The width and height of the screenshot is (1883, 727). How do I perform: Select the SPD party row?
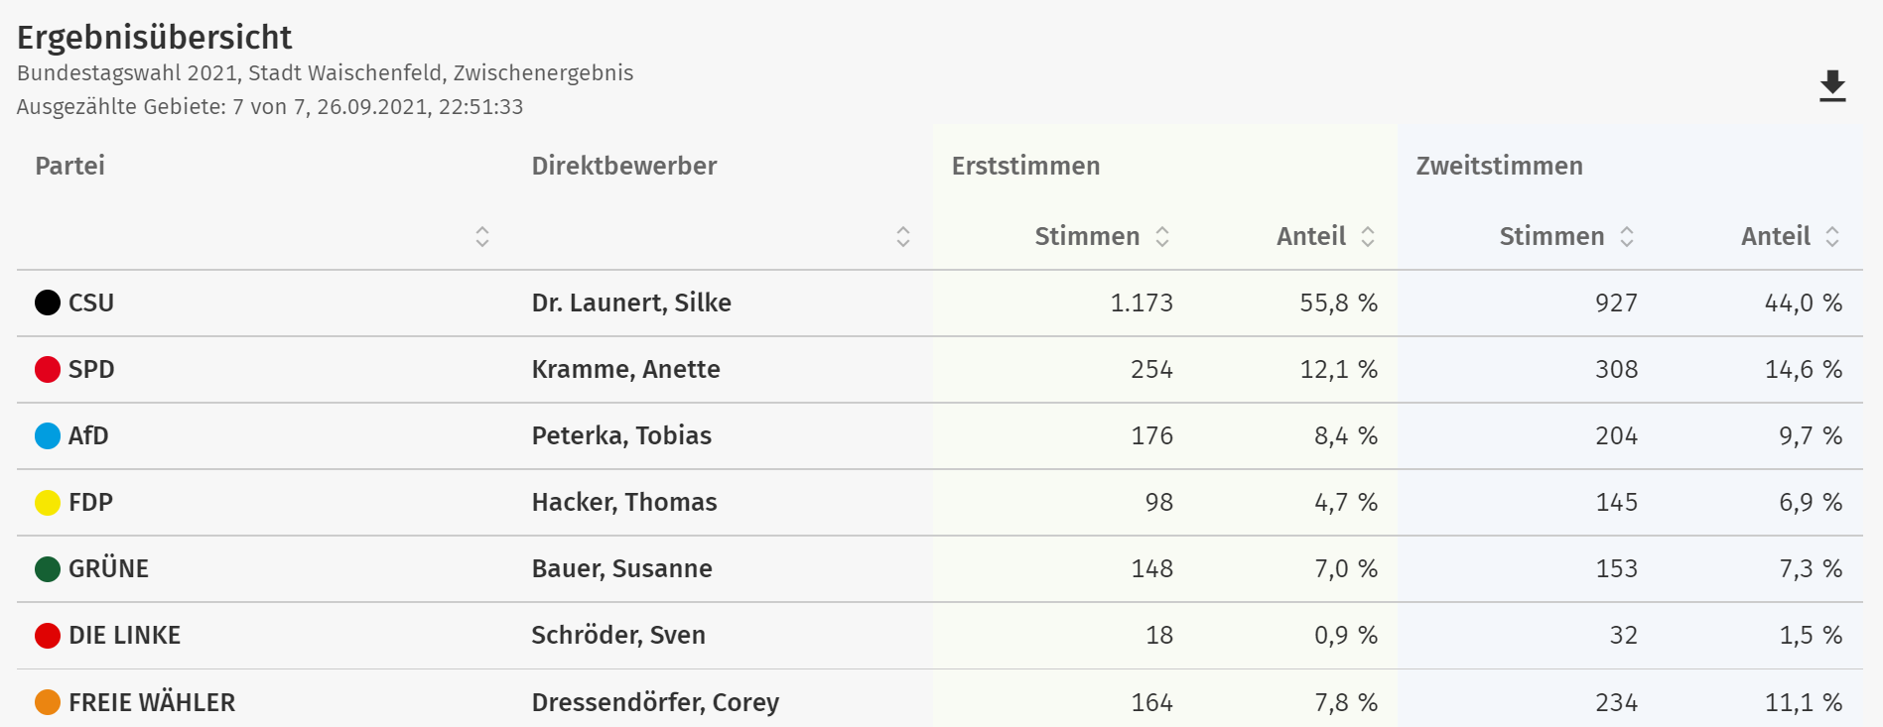pos(940,369)
